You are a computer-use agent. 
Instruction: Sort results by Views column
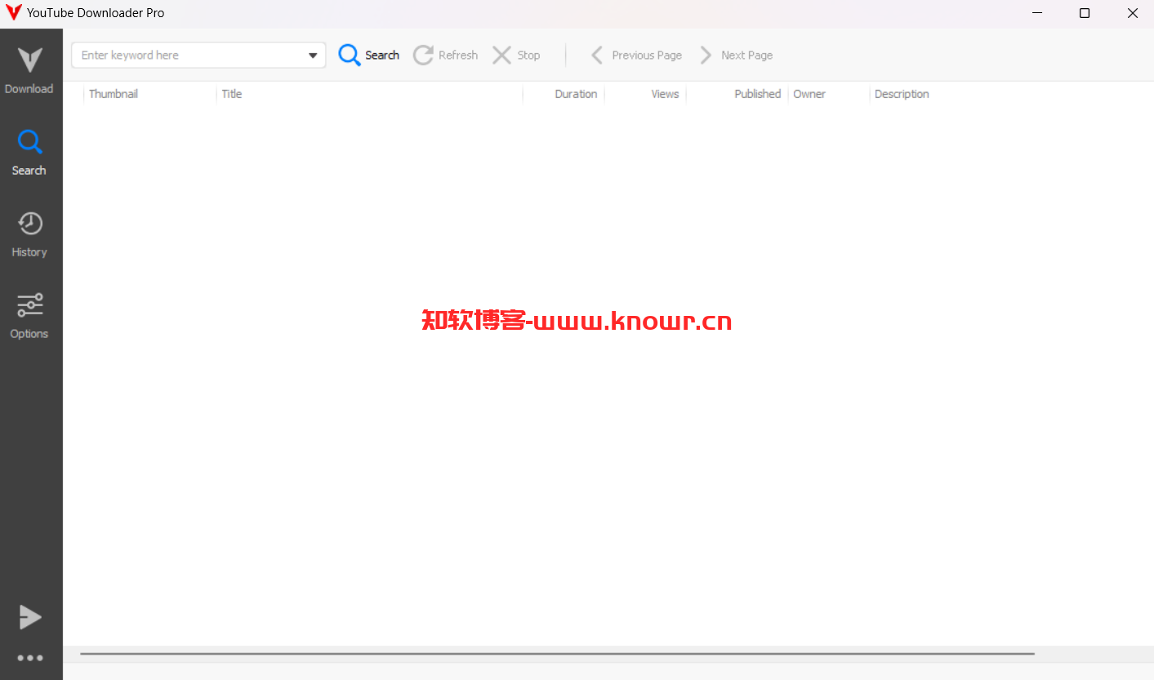[645, 94]
